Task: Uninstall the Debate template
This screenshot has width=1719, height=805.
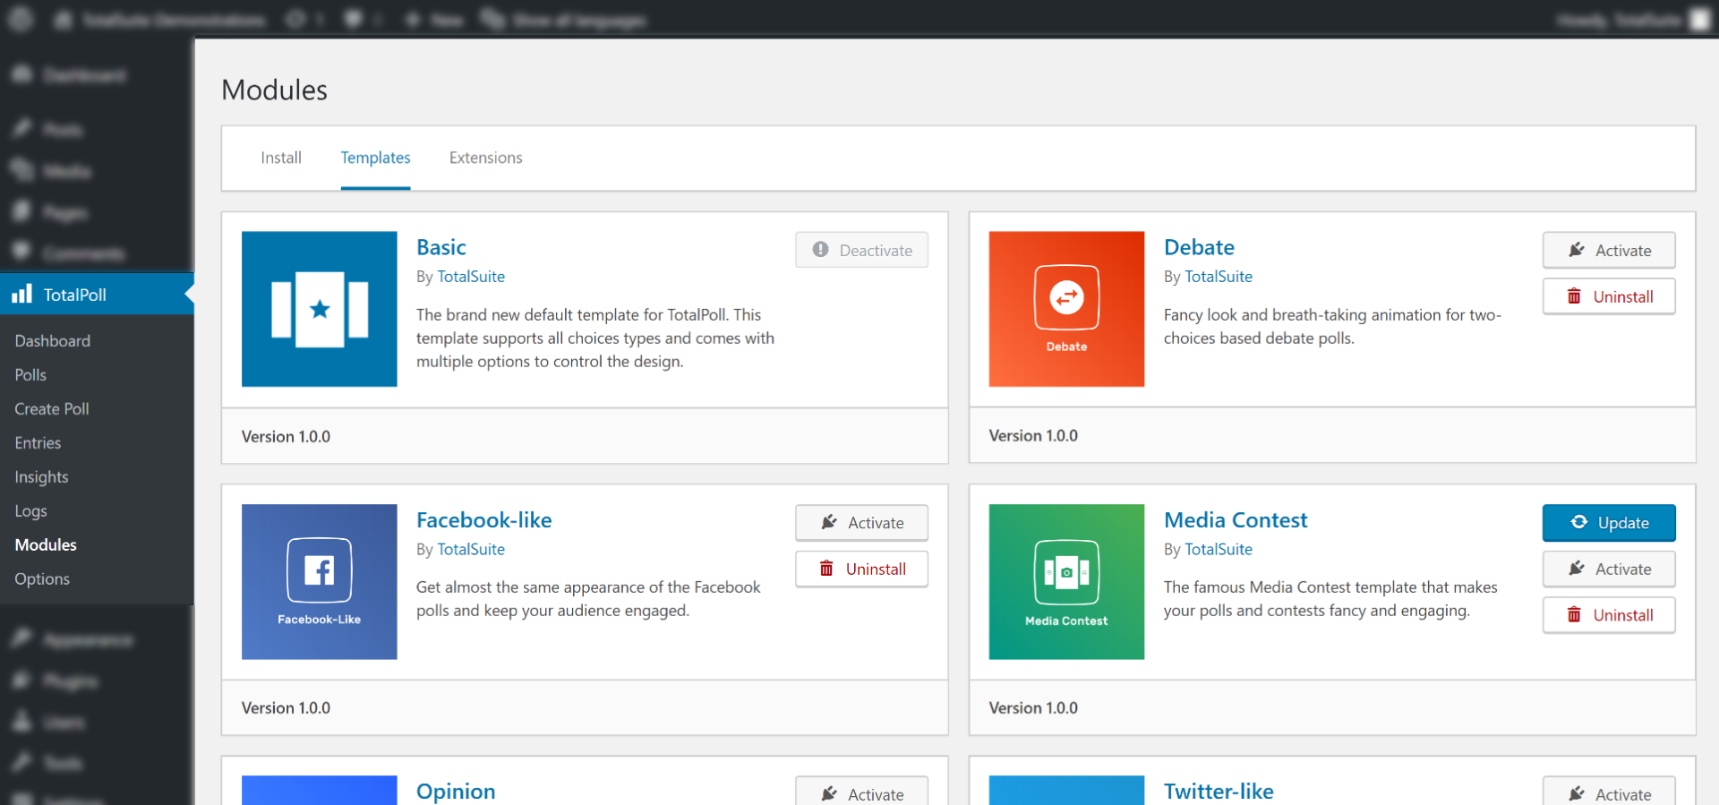Action: pos(1609,296)
